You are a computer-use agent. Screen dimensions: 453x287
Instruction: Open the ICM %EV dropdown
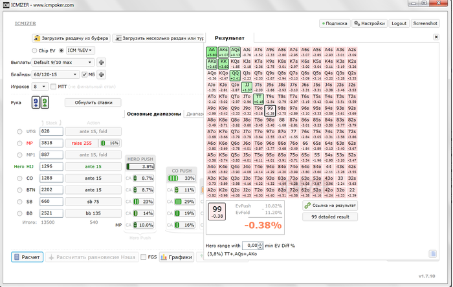coord(80,50)
